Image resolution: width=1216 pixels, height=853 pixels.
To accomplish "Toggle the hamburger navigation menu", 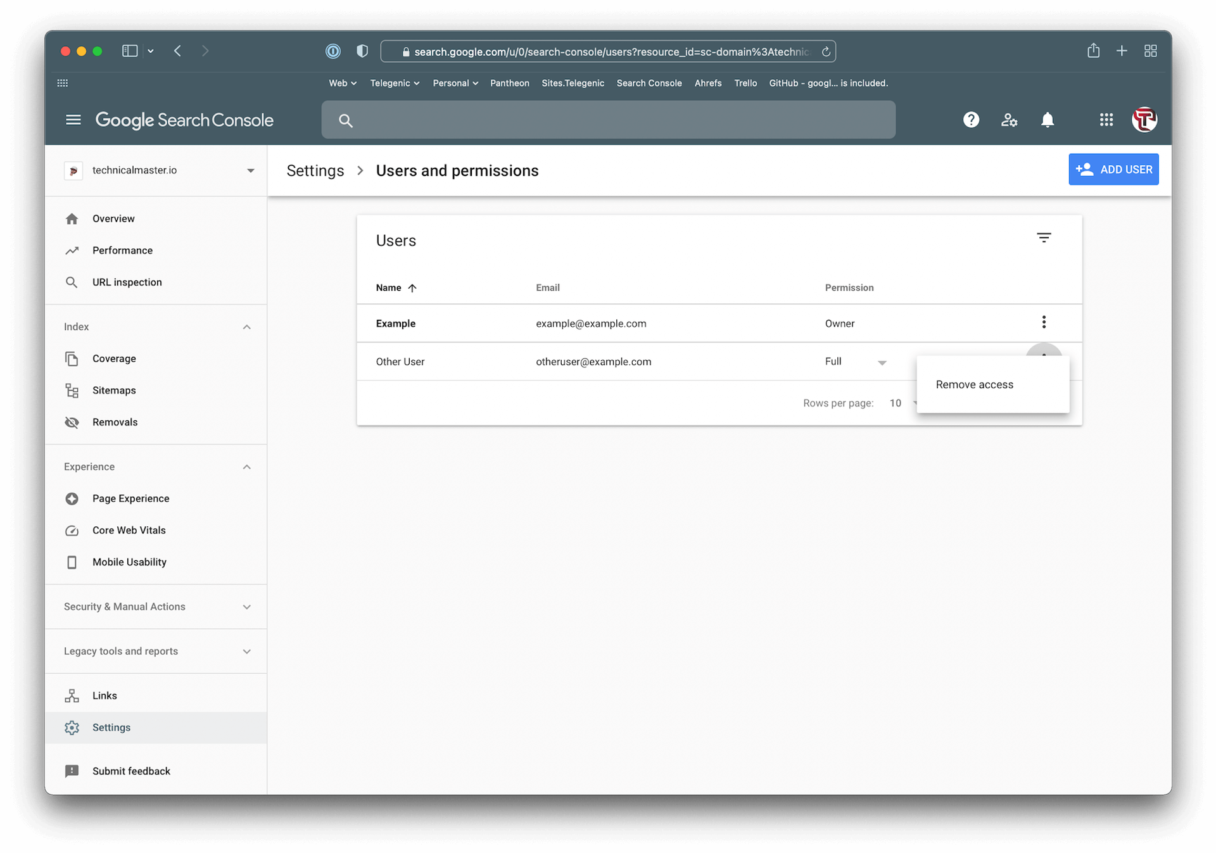I will (73, 120).
